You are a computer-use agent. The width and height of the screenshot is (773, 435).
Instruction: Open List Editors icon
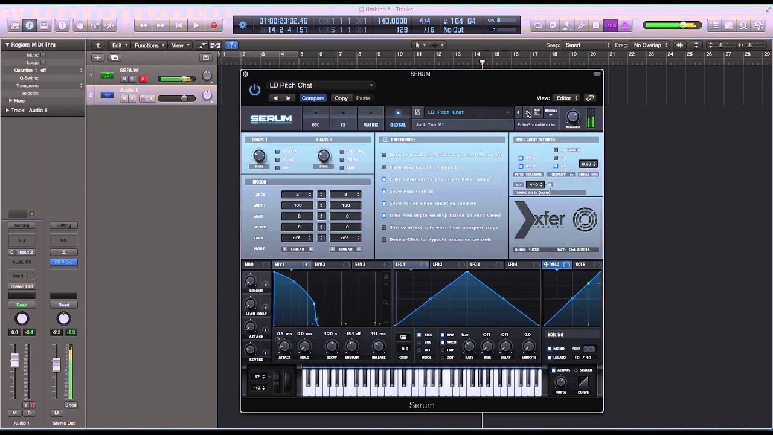(x=714, y=25)
